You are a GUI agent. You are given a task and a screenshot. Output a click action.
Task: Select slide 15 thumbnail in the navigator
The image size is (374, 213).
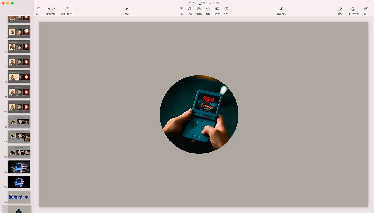[x=19, y=182]
